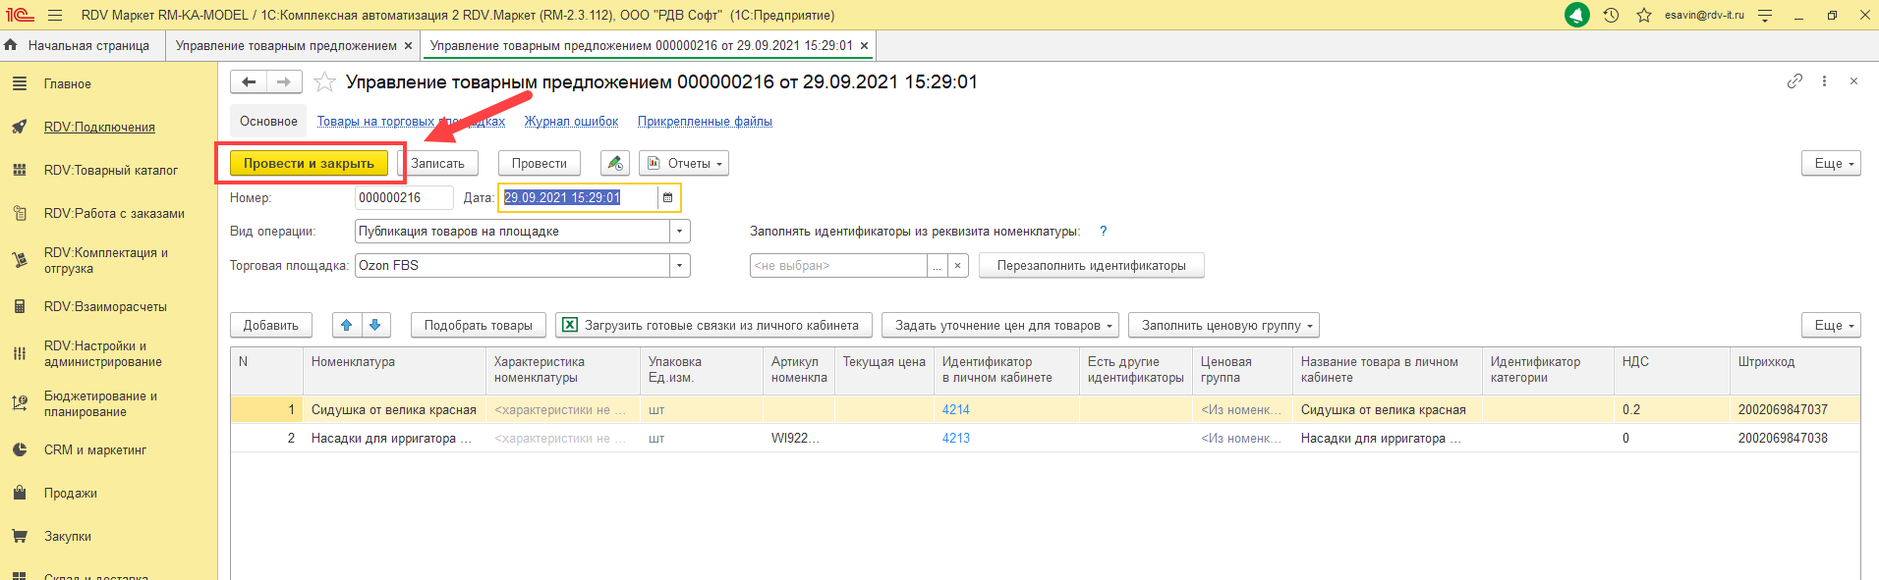Click Подобрать товары button
Image resolution: width=1879 pixels, height=580 pixels.
tap(478, 326)
